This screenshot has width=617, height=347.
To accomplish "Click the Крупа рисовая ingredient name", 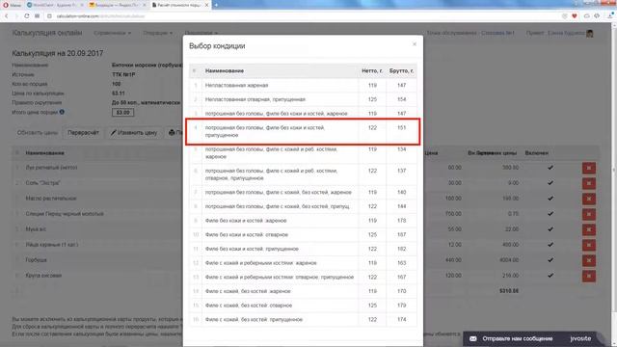I will [x=43, y=276].
